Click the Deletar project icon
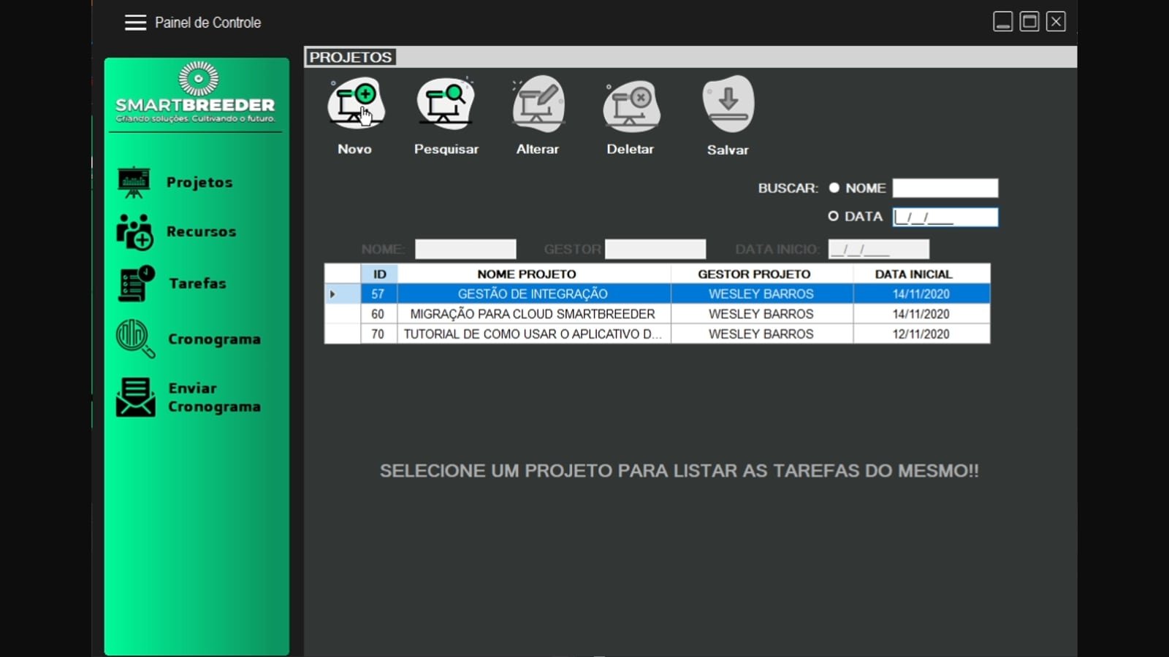Screen dimensions: 1169x657 [631, 106]
